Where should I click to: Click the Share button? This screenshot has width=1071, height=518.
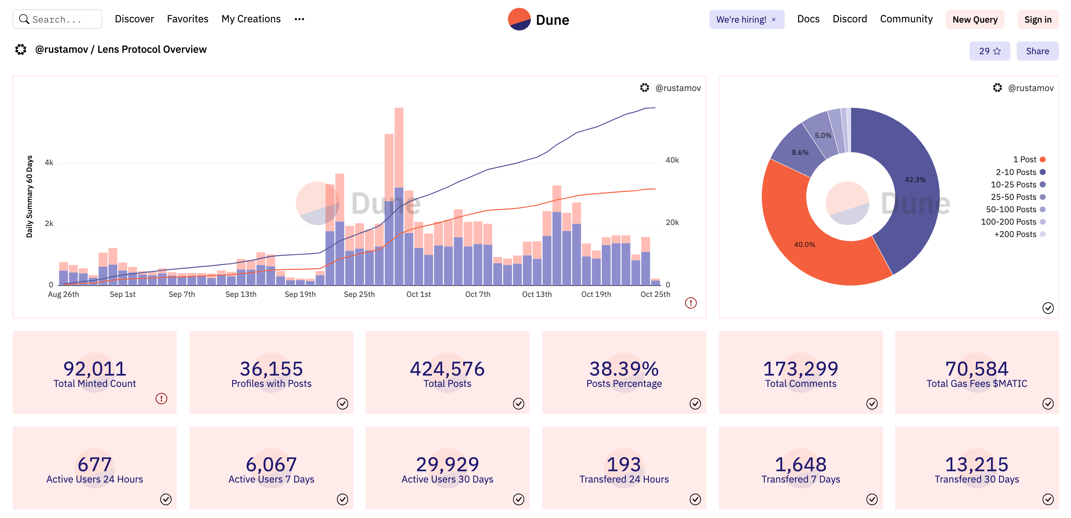1037,51
